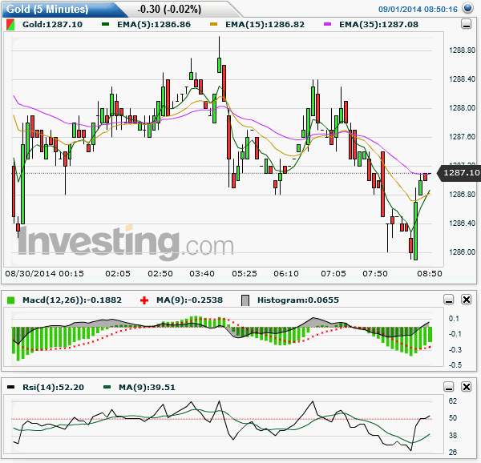Click the 07:05 time axis label
481x463 pixels.
(333, 274)
